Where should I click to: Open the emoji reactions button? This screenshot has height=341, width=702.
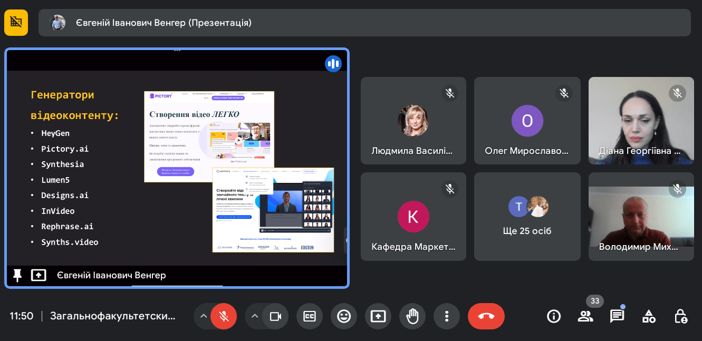[344, 316]
